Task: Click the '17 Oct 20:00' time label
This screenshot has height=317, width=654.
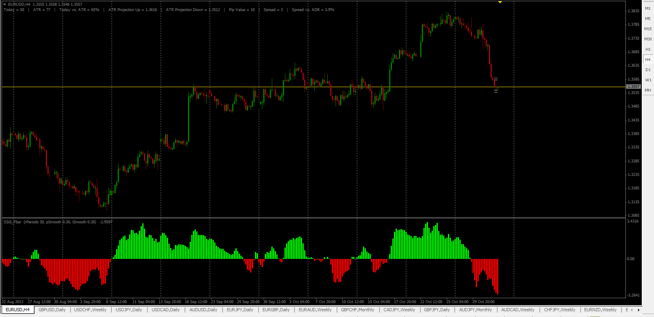Action: pyautogui.click(x=405, y=302)
